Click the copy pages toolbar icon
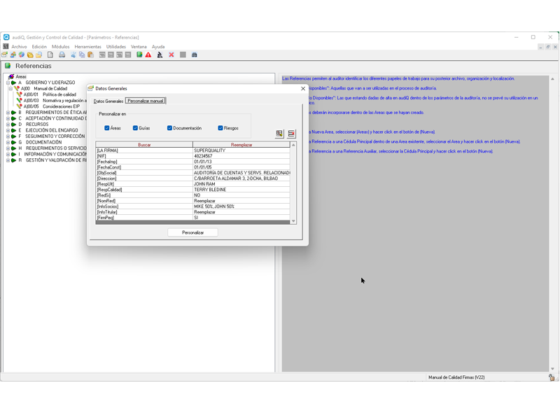560x420 pixels. click(82, 55)
